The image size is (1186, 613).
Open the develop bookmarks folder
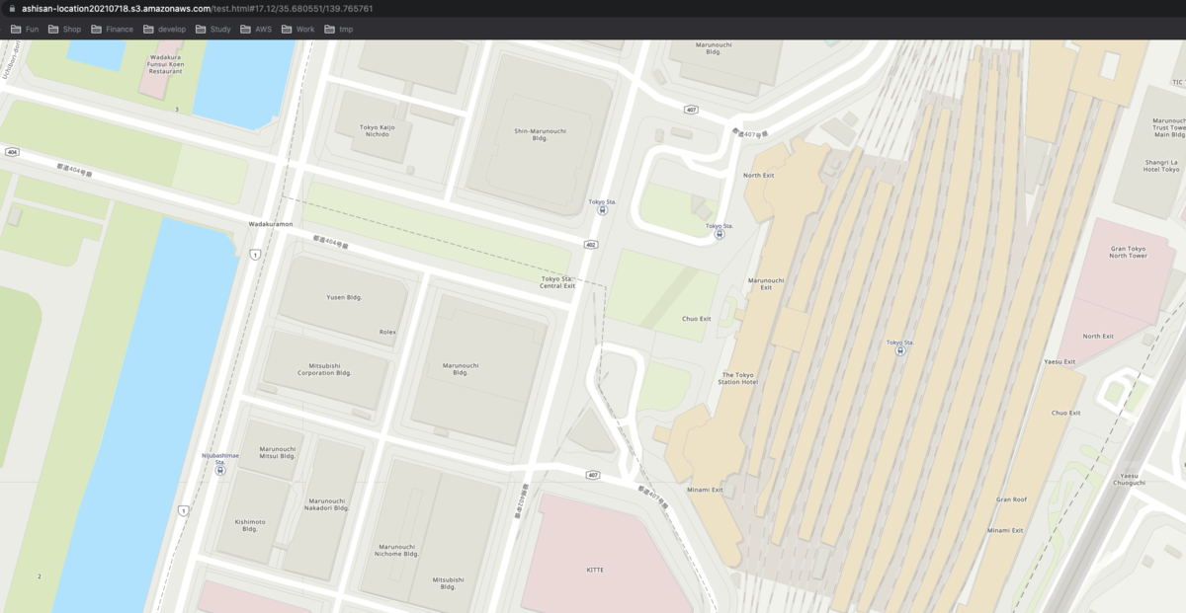click(x=164, y=29)
